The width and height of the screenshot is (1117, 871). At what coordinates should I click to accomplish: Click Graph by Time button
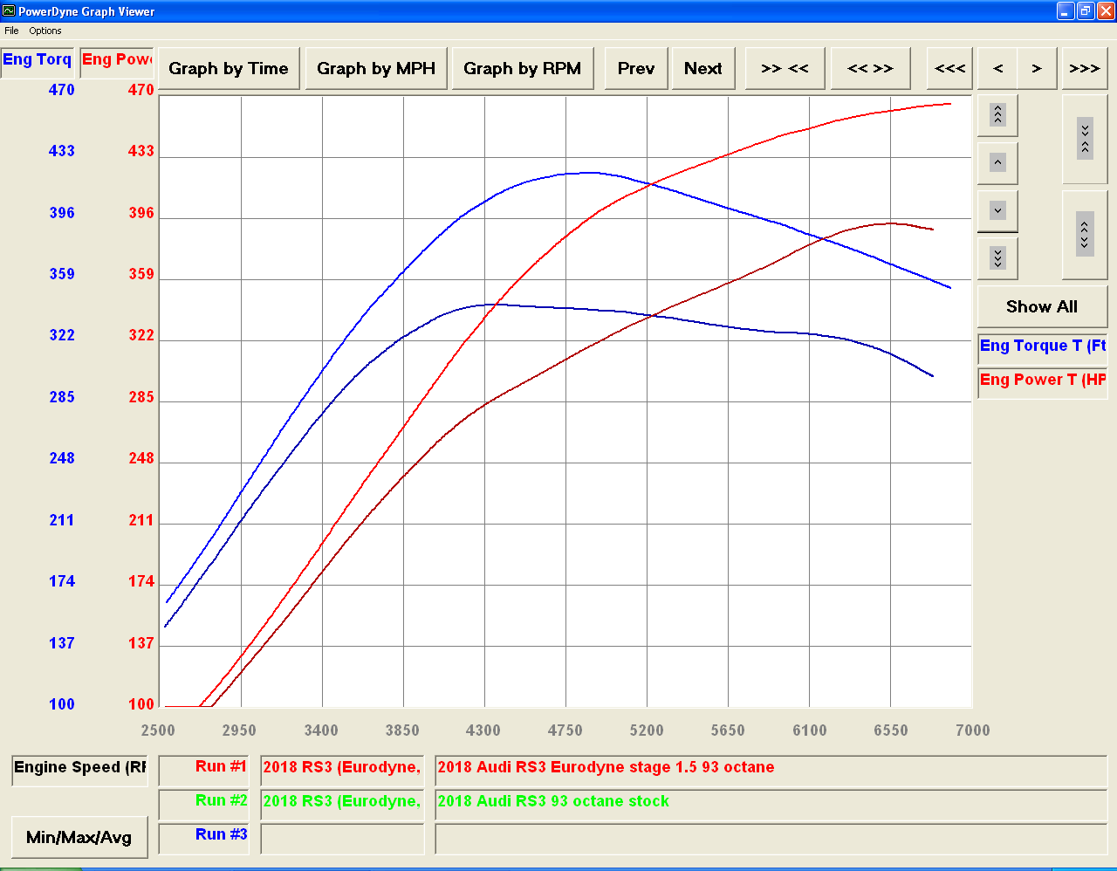tap(229, 68)
